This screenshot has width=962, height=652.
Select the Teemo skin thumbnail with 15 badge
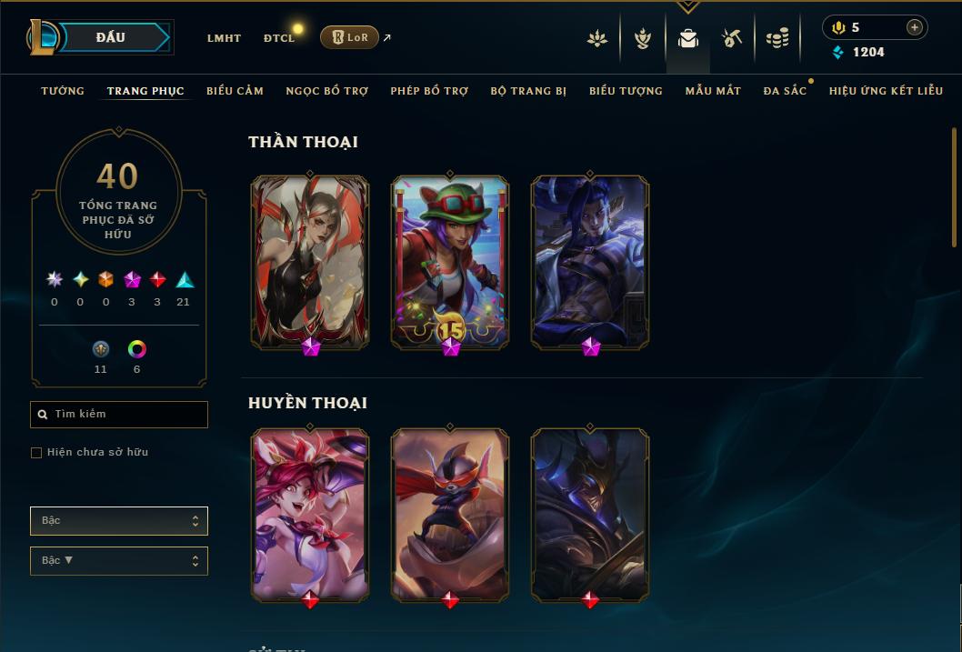[450, 263]
